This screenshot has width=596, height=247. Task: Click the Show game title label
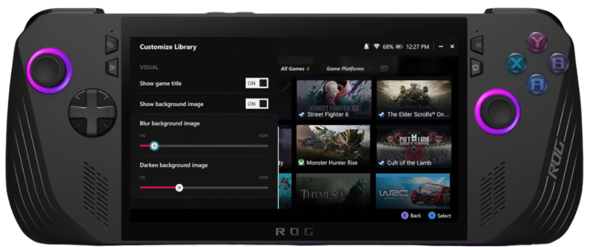tap(161, 84)
